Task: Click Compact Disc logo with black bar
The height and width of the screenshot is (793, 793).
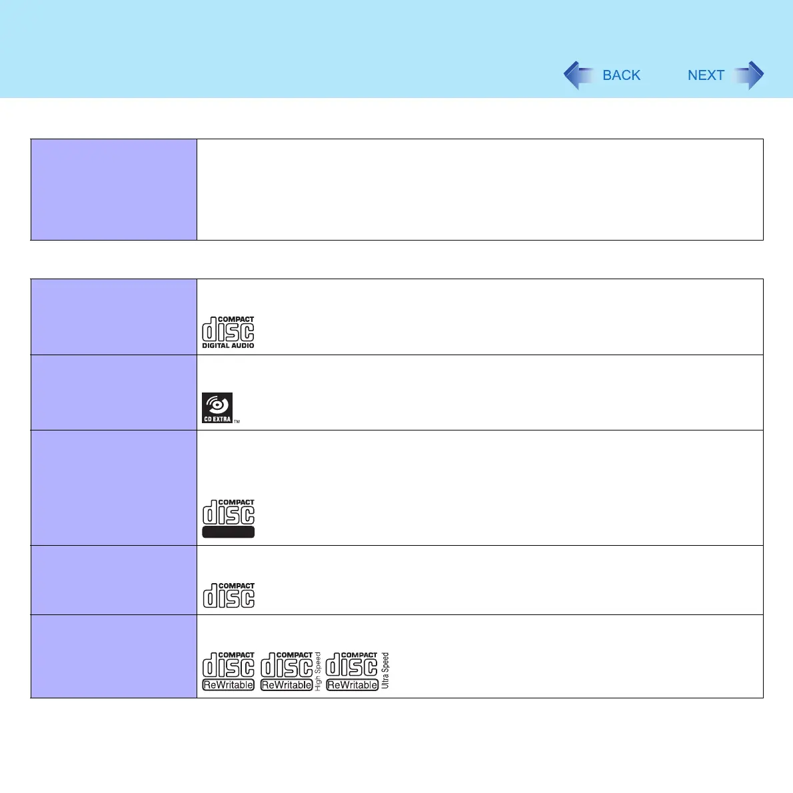Action: [x=229, y=518]
